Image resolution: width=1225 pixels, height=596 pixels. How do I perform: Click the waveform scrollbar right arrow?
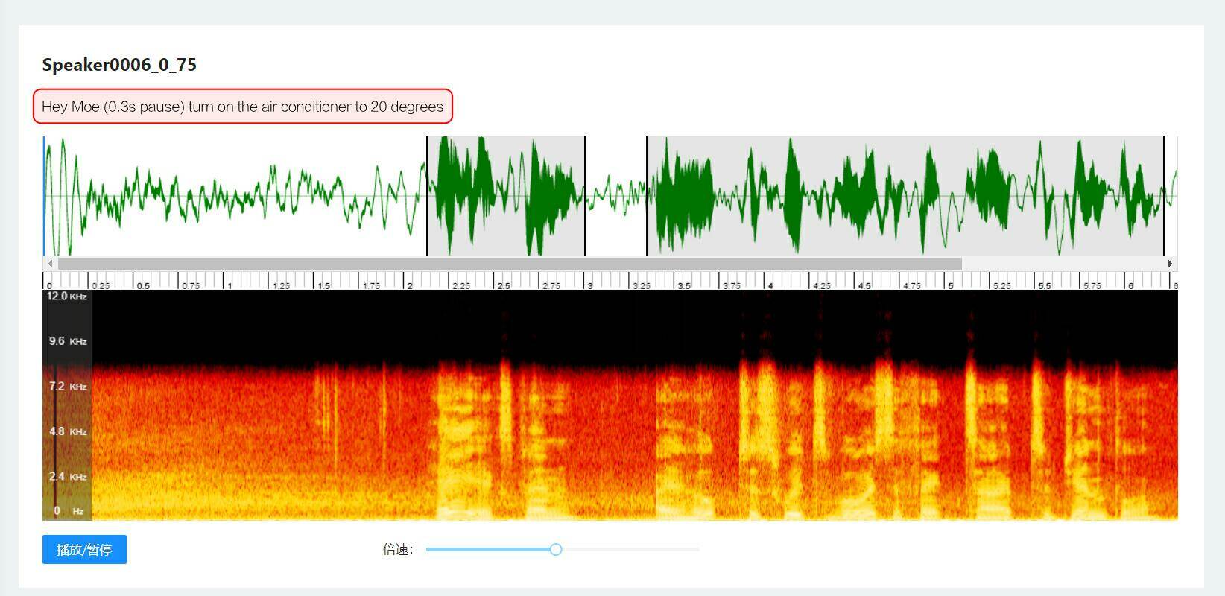[x=1170, y=264]
